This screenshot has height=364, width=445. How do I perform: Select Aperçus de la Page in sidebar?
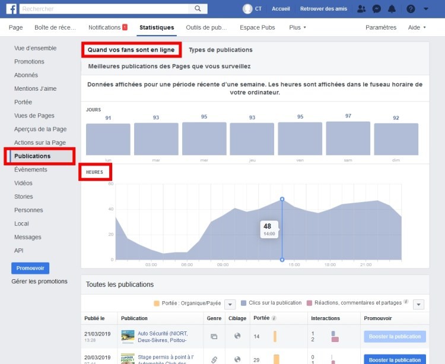(x=40, y=129)
